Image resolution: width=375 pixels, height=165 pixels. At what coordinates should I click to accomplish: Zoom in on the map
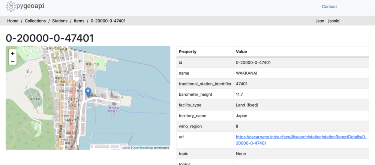point(12,54)
